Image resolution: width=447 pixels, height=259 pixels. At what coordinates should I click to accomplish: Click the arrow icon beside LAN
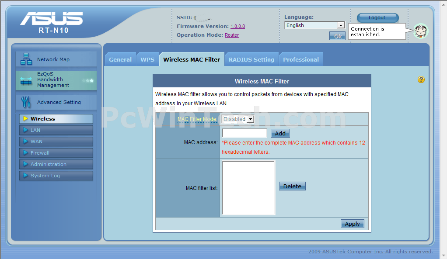tap(25, 130)
